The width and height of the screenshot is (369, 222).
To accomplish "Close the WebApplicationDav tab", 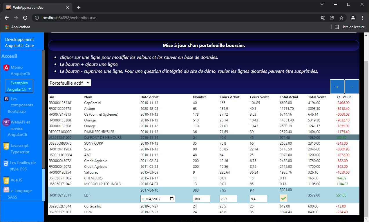I will (x=68, y=8).
